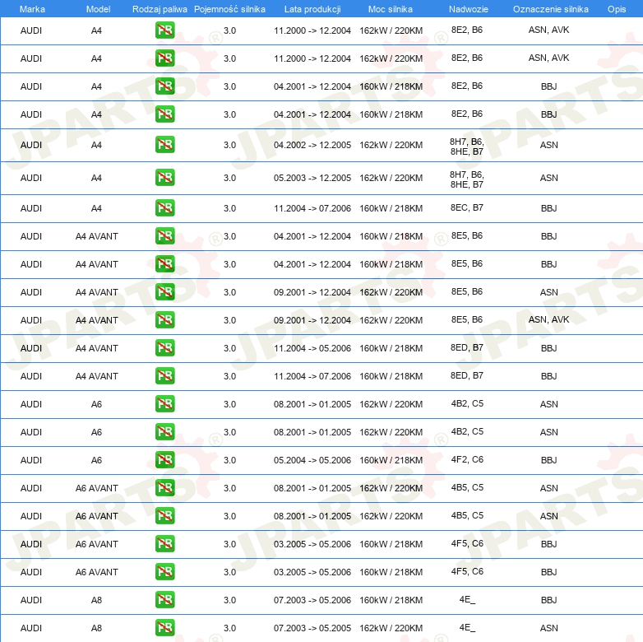Click fuel icon for A4 with body 8EC, B7
The image size is (643, 642).
point(164,208)
